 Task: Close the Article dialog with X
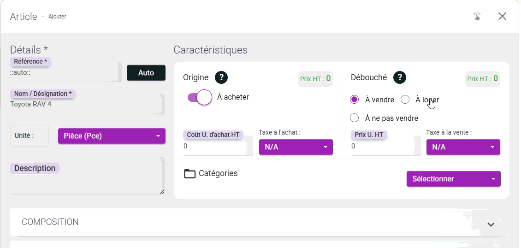502,17
